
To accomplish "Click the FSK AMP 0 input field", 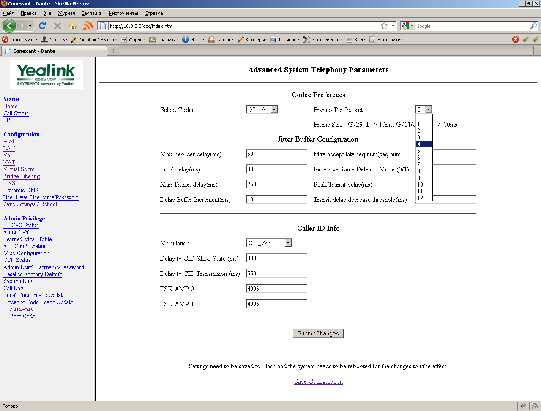I will click(276, 289).
